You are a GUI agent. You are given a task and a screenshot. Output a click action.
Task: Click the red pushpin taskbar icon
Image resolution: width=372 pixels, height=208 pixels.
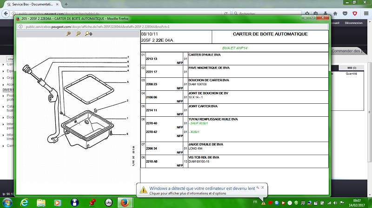coord(92,202)
